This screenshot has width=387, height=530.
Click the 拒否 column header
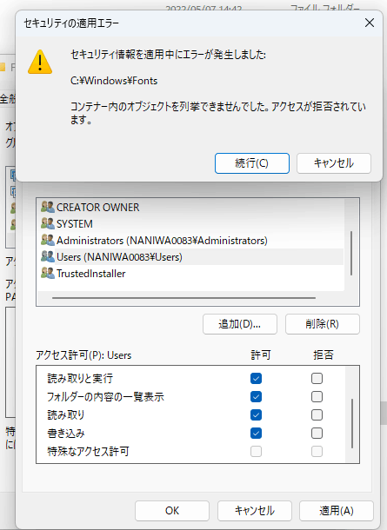(323, 354)
